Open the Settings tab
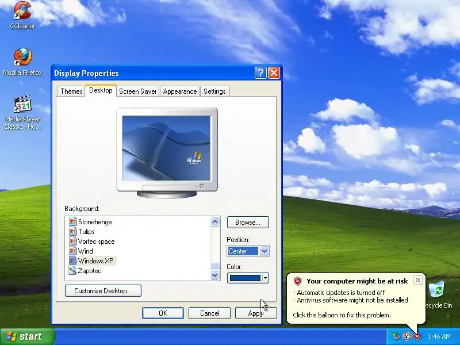This screenshot has width=460, height=345. point(214,91)
